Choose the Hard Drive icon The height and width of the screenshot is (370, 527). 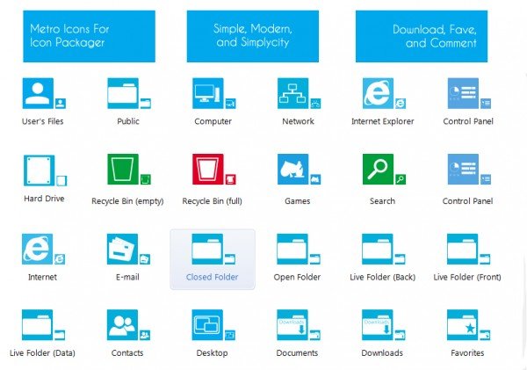(39, 170)
